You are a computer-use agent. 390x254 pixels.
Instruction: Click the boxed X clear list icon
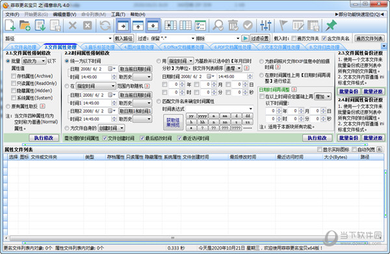87,25
